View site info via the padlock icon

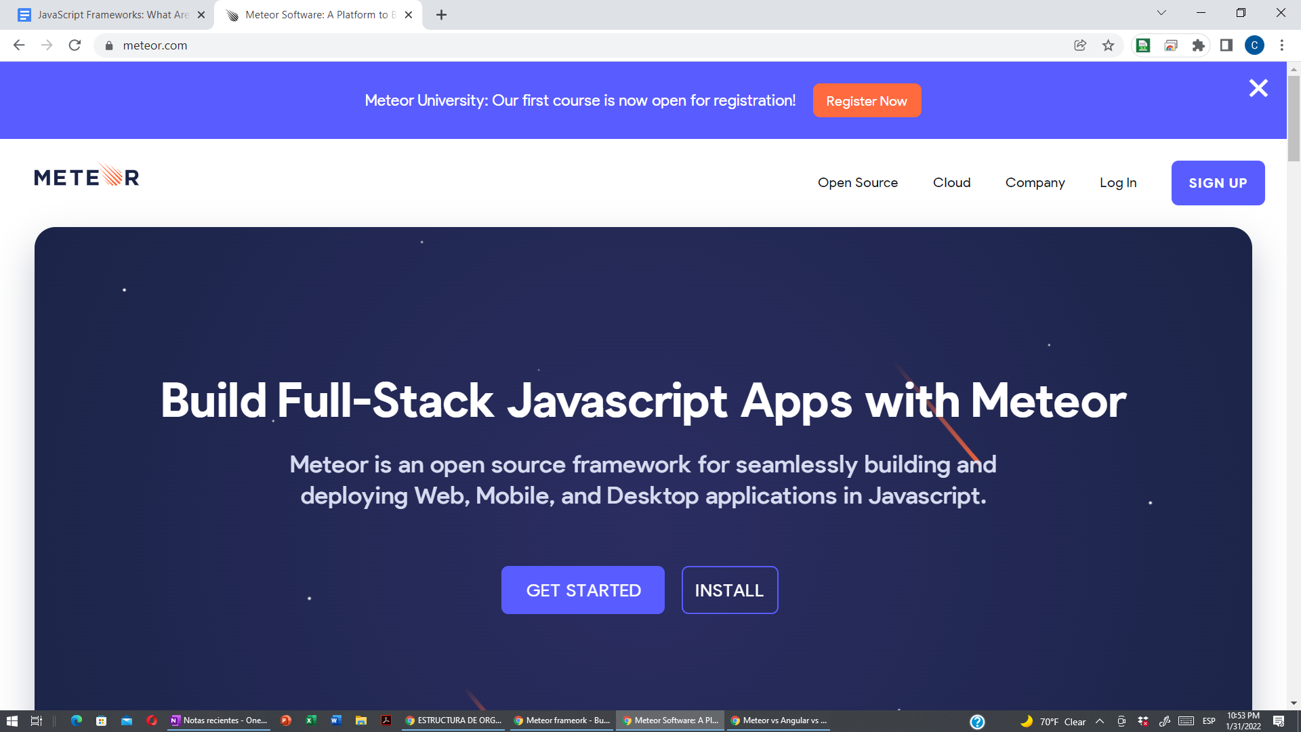[x=108, y=45]
